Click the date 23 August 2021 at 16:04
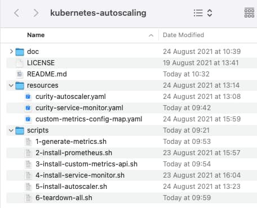The height and width of the screenshot is (208, 257). click(202, 175)
